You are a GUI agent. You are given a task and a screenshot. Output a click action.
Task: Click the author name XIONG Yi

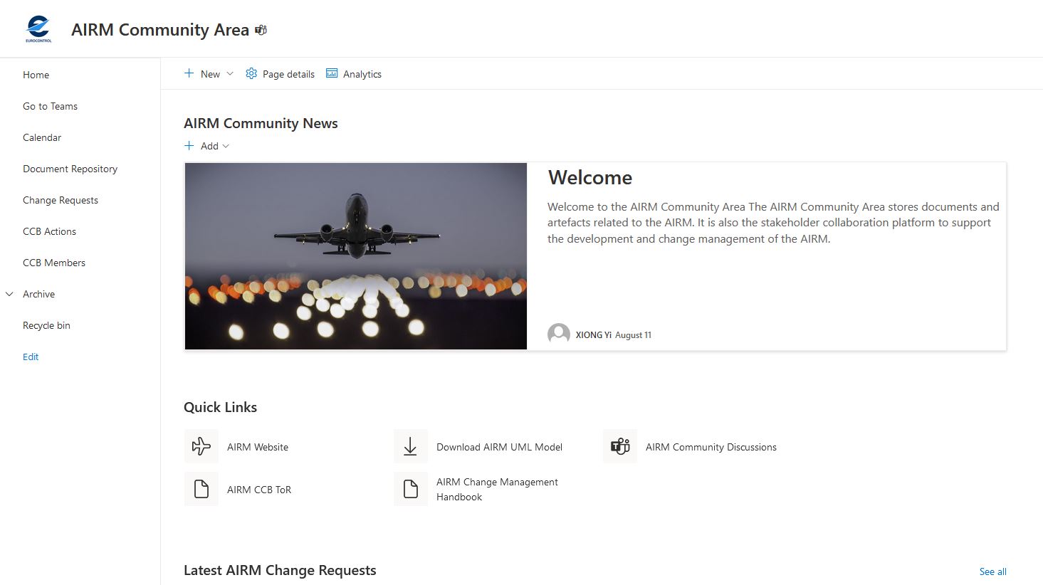[x=594, y=335]
